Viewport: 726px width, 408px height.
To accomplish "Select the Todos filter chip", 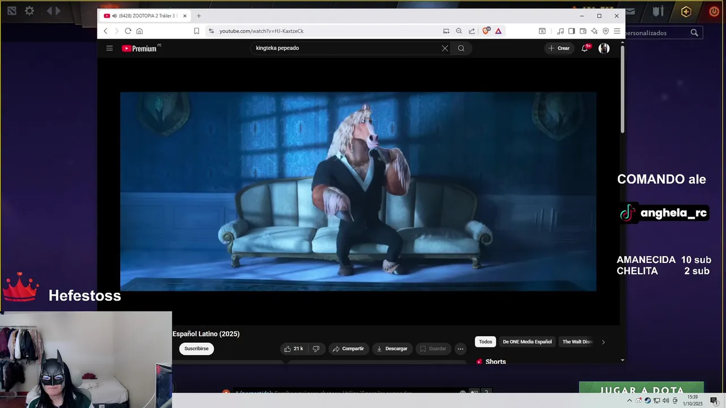I will 486,342.
